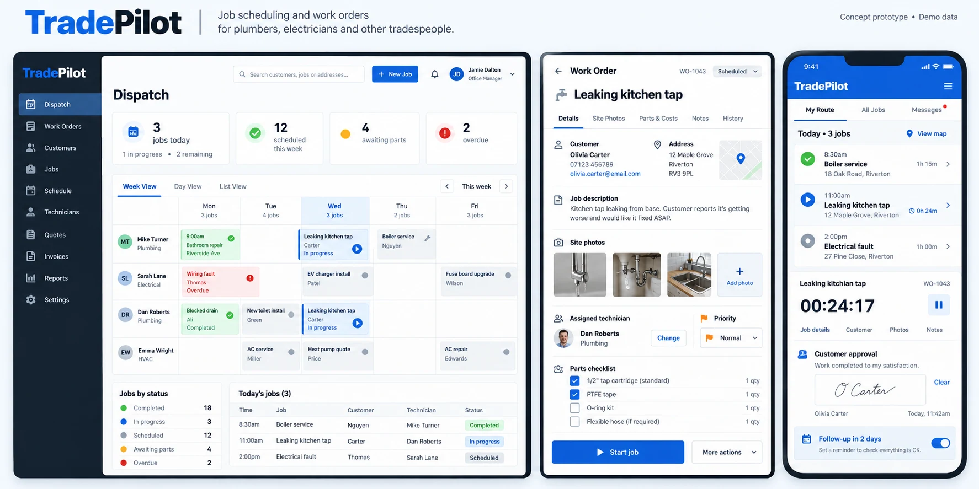Open the Normal priority dropdown
The image size is (979, 489).
(x=731, y=338)
